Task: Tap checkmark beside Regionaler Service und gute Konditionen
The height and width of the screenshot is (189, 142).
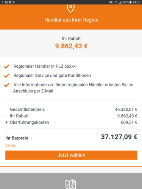Action: coord(6,76)
